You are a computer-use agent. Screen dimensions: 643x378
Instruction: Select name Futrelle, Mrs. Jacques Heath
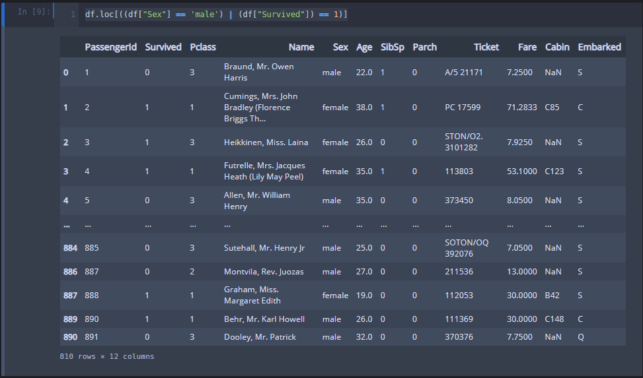click(x=264, y=171)
